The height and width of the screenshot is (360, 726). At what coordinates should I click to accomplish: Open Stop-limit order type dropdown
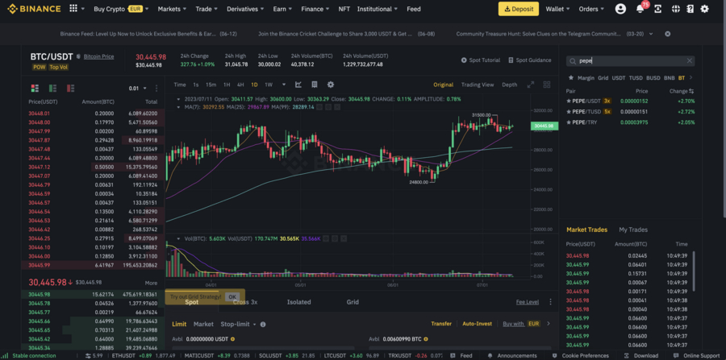coord(238,325)
